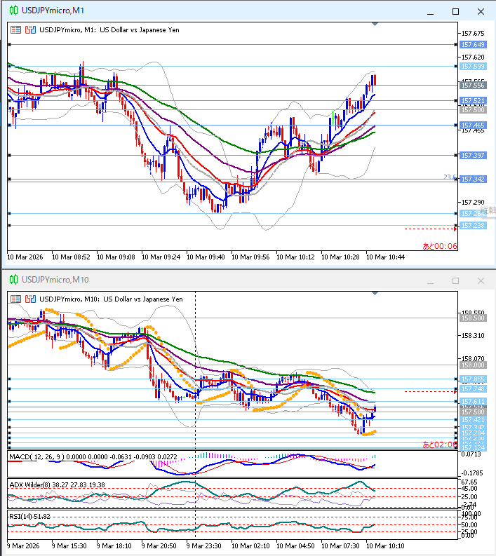Toggle One Click Trading panel in M1 chart

(15, 30)
